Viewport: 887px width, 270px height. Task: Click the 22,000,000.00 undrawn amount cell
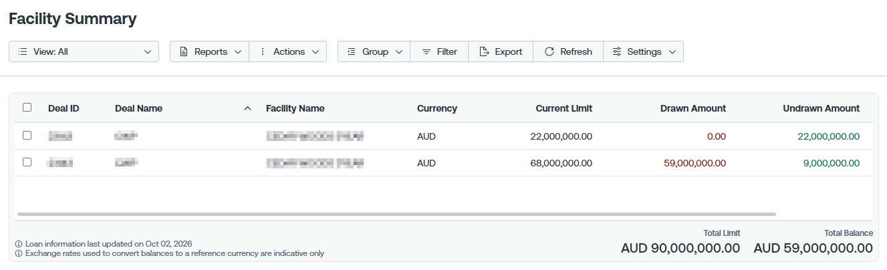tap(828, 136)
